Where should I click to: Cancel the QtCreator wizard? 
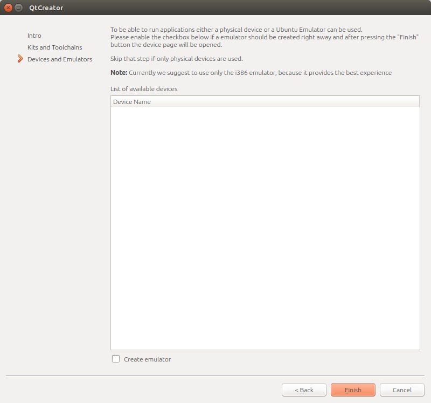pos(402,390)
